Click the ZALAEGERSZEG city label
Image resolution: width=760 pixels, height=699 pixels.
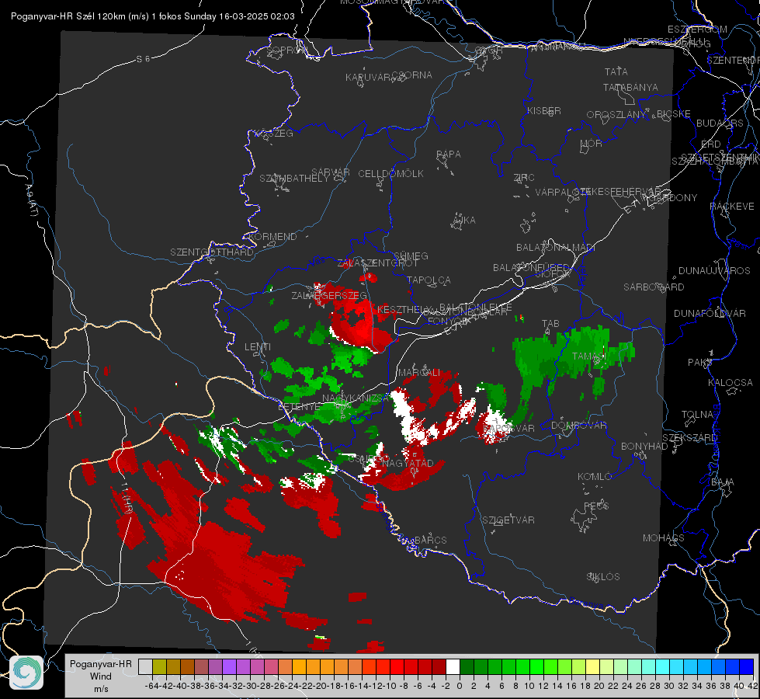(x=329, y=295)
